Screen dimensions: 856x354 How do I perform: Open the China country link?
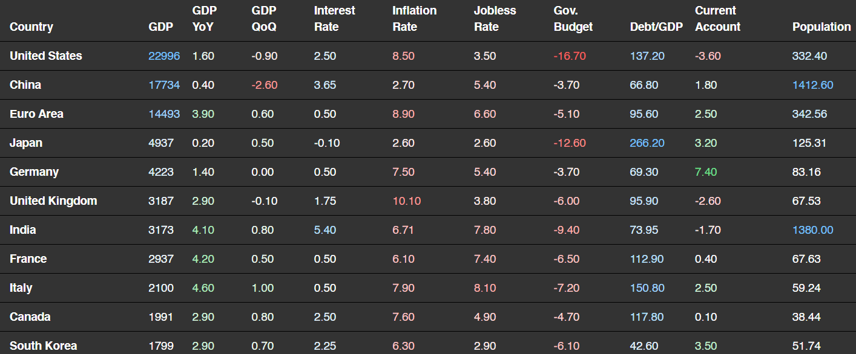25,85
